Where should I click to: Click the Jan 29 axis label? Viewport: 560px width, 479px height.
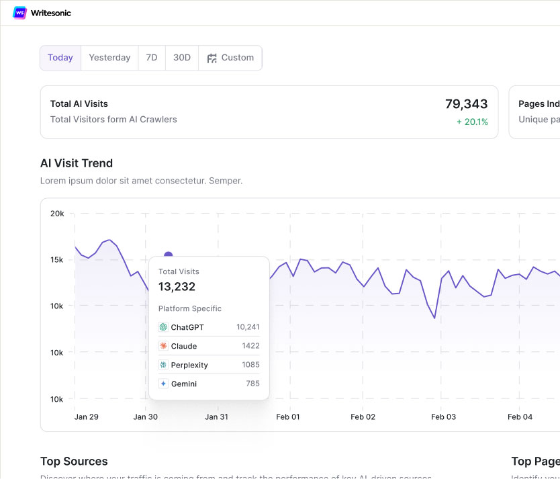click(x=87, y=417)
